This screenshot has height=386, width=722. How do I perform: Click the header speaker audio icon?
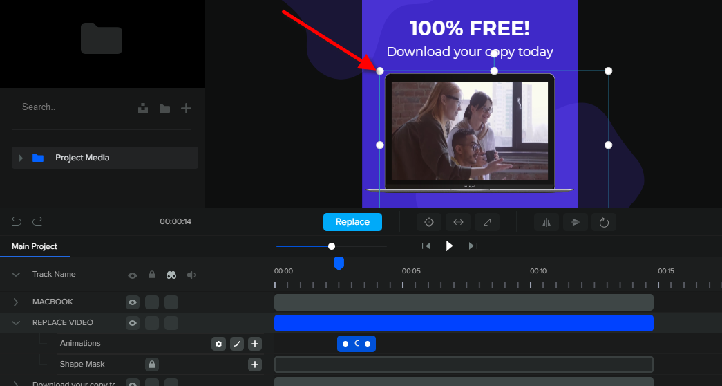coord(191,275)
